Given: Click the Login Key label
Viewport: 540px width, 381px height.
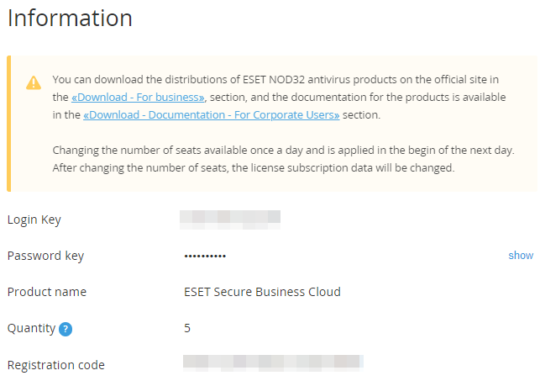Looking at the screenshot, I should (x=34, y=220).
